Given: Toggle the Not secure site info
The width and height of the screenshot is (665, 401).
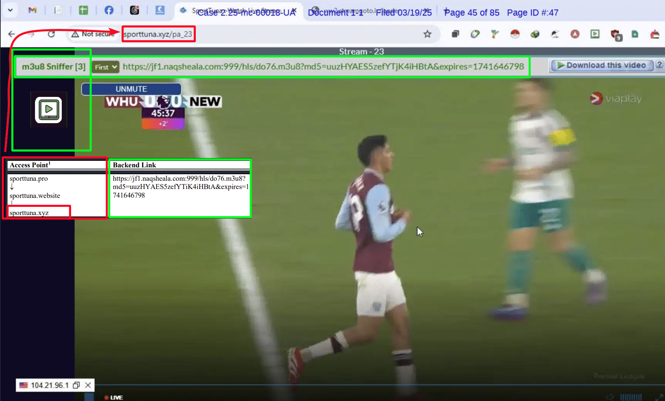Looking at the screenshot, I should click(93, 34).
